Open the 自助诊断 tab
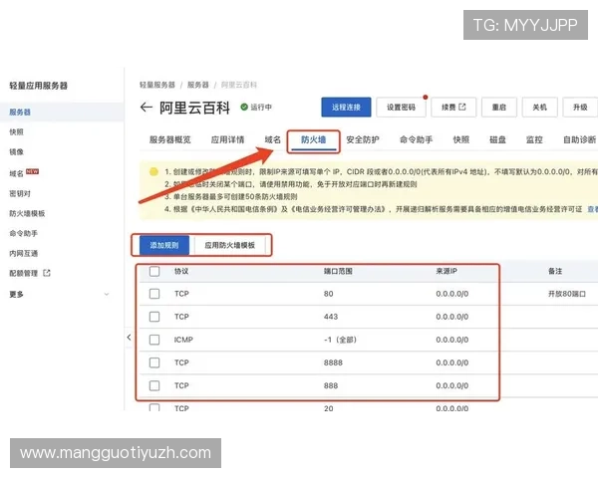Viewport: 598px width, 478px height. click(x=580, y=139)
